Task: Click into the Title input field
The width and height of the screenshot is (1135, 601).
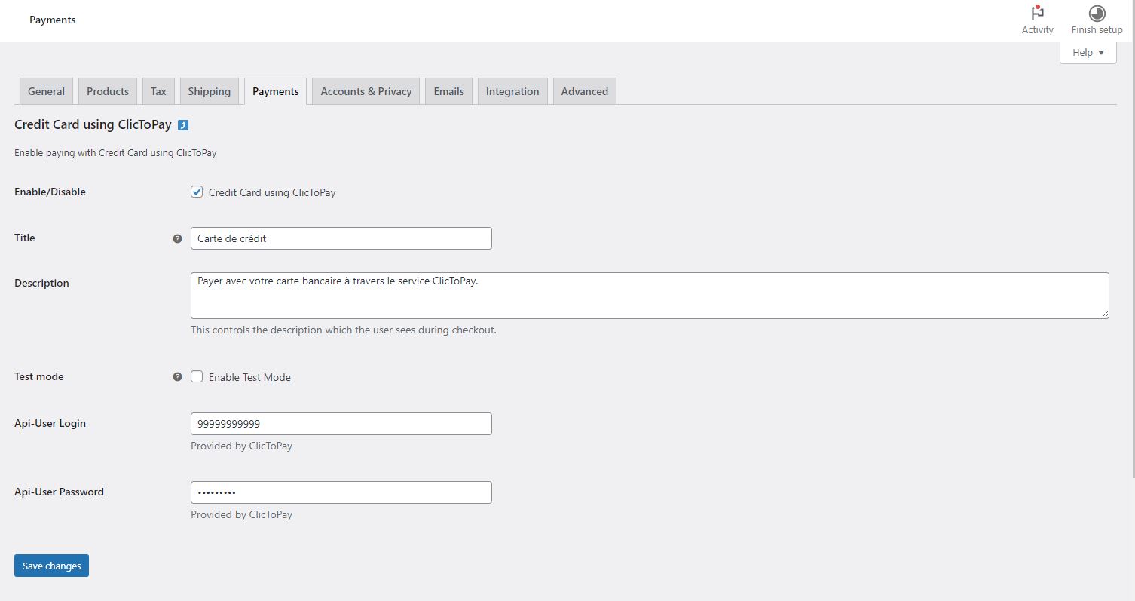Action: [341, 238]
